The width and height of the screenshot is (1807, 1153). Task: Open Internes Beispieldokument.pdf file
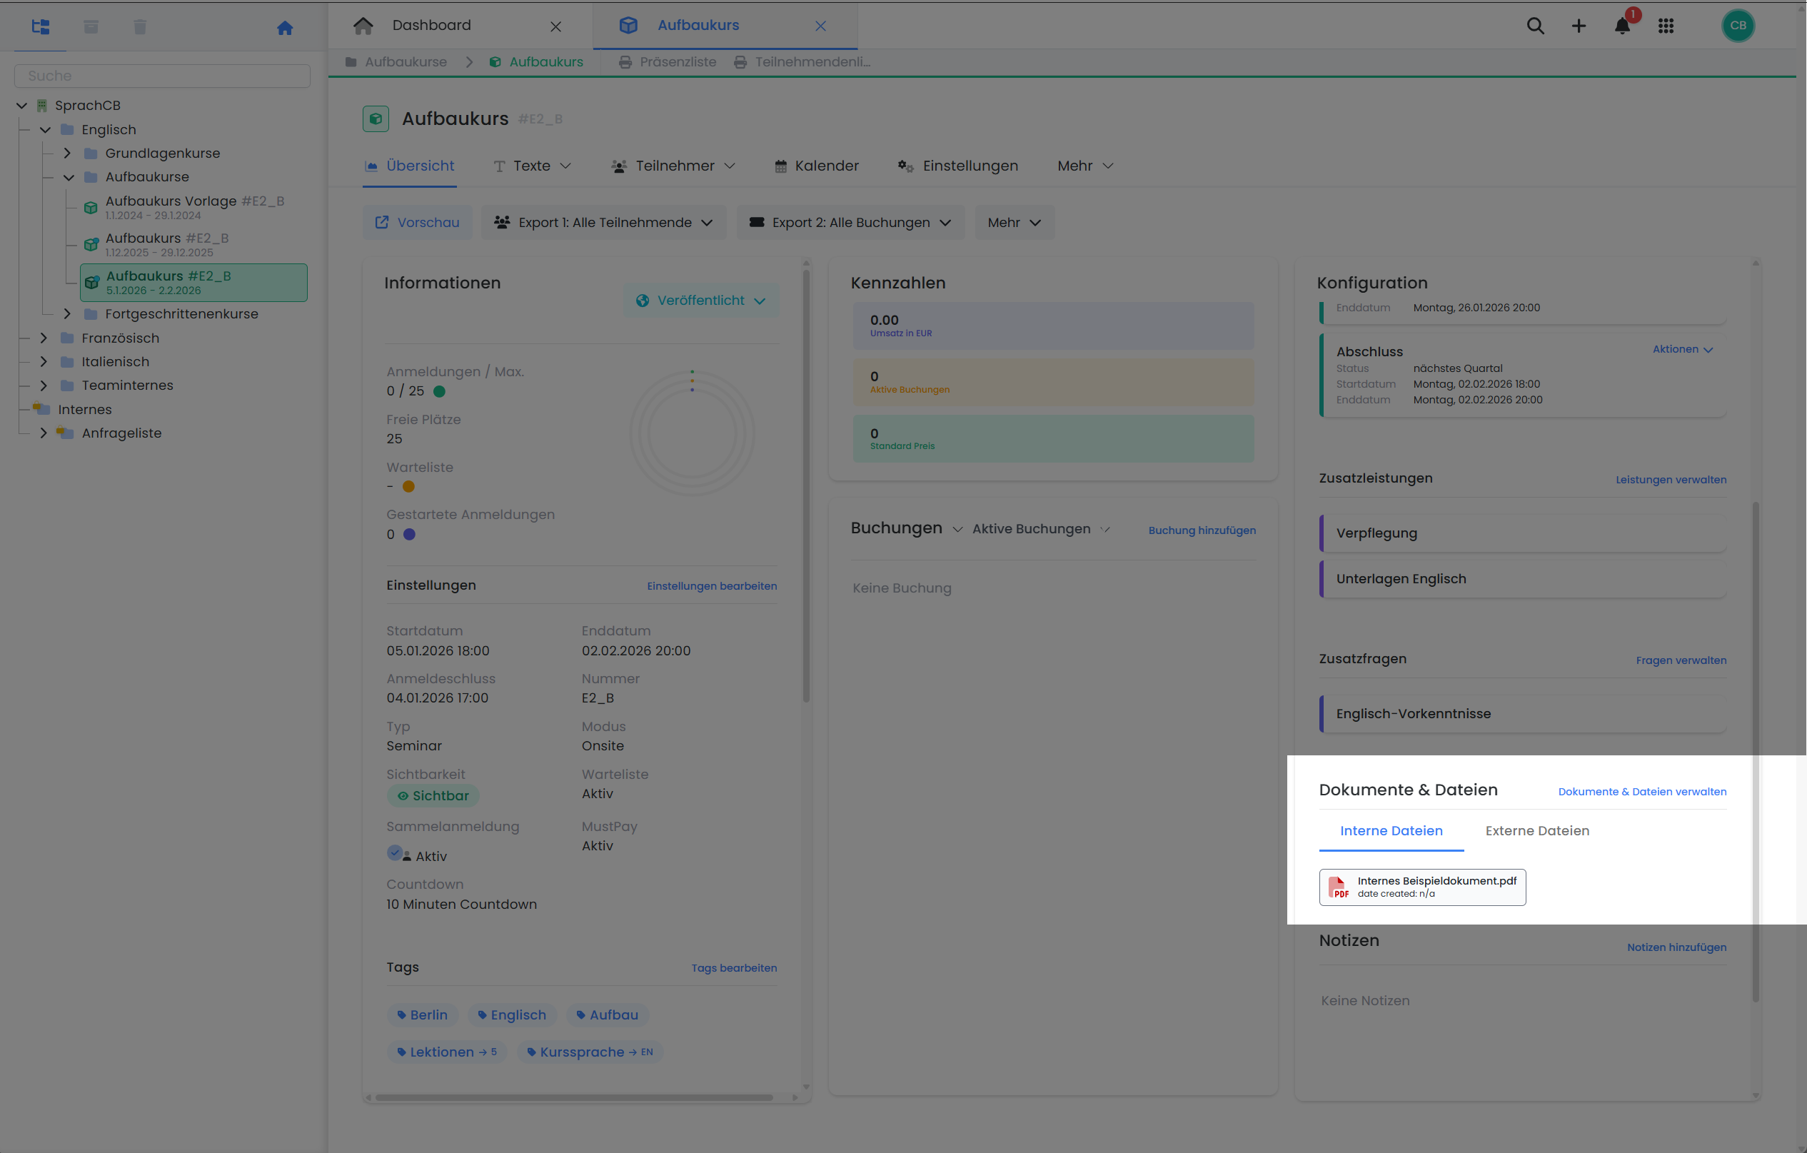[x=1422, y=887]
